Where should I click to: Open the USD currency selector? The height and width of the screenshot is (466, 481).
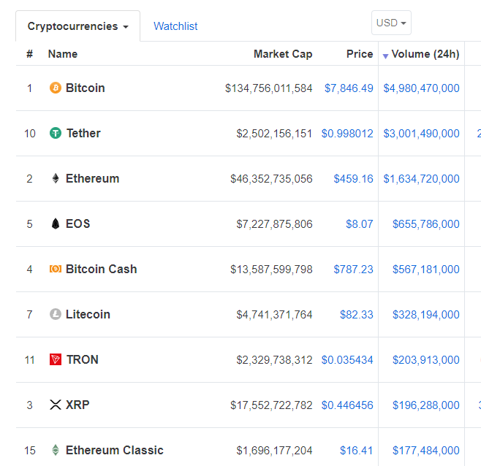click(391, 23)
